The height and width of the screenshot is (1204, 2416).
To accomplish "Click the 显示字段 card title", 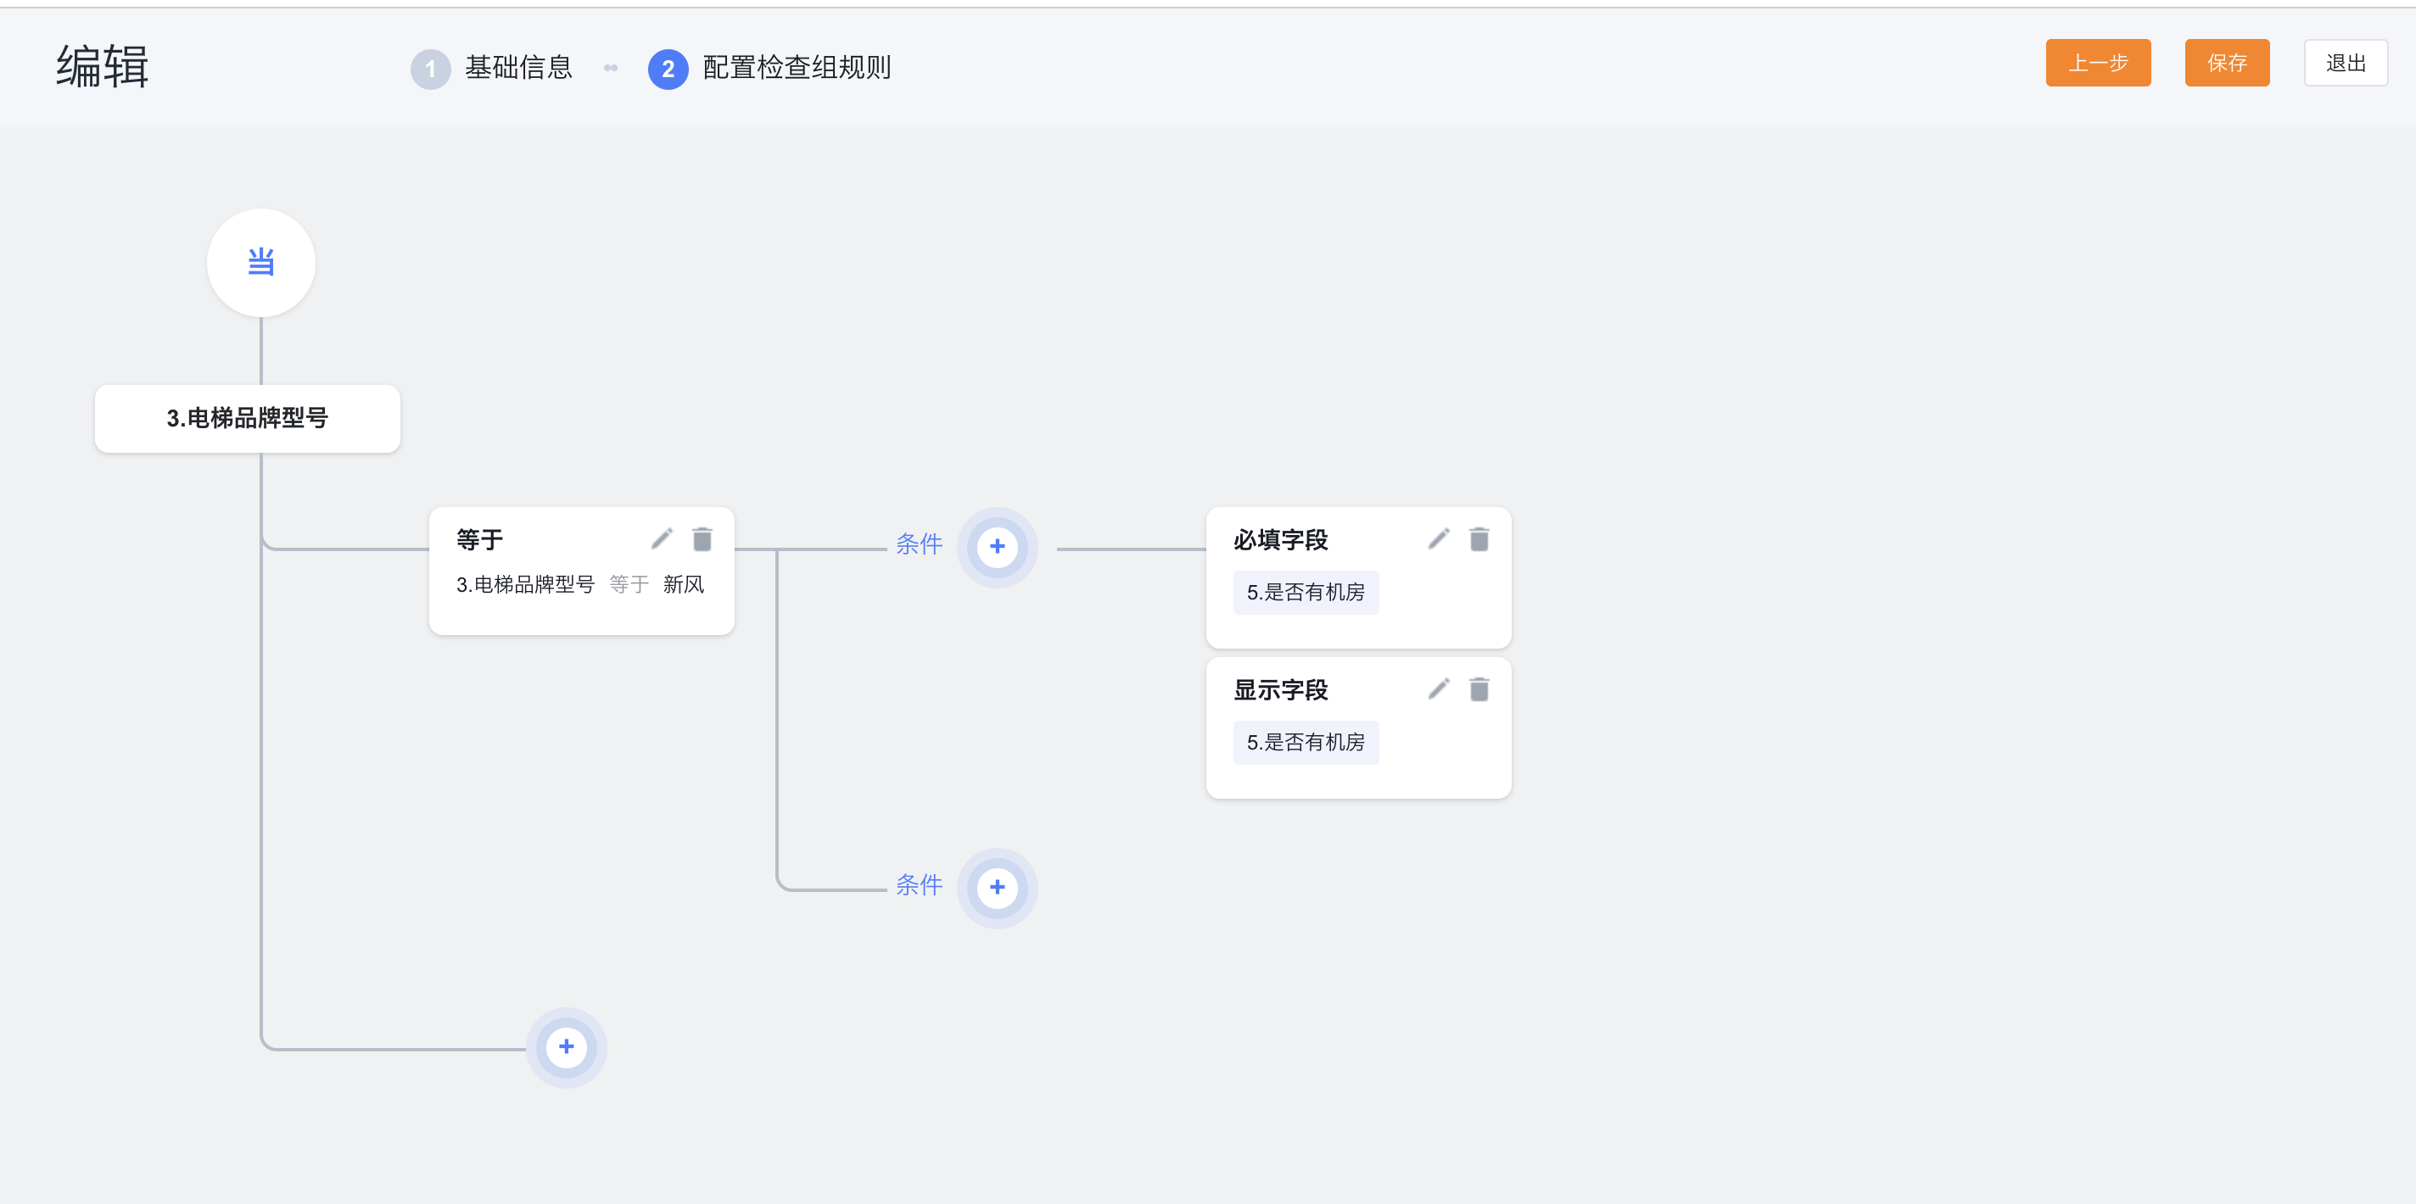I will coord(1280,690).
